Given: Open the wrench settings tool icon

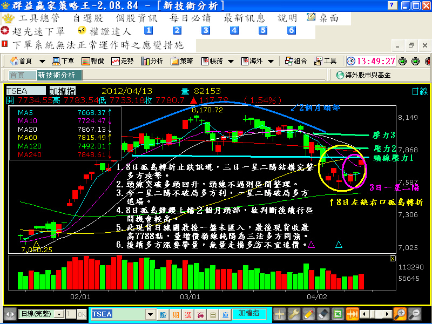Looking at the screenshot, I should [294, 314].
